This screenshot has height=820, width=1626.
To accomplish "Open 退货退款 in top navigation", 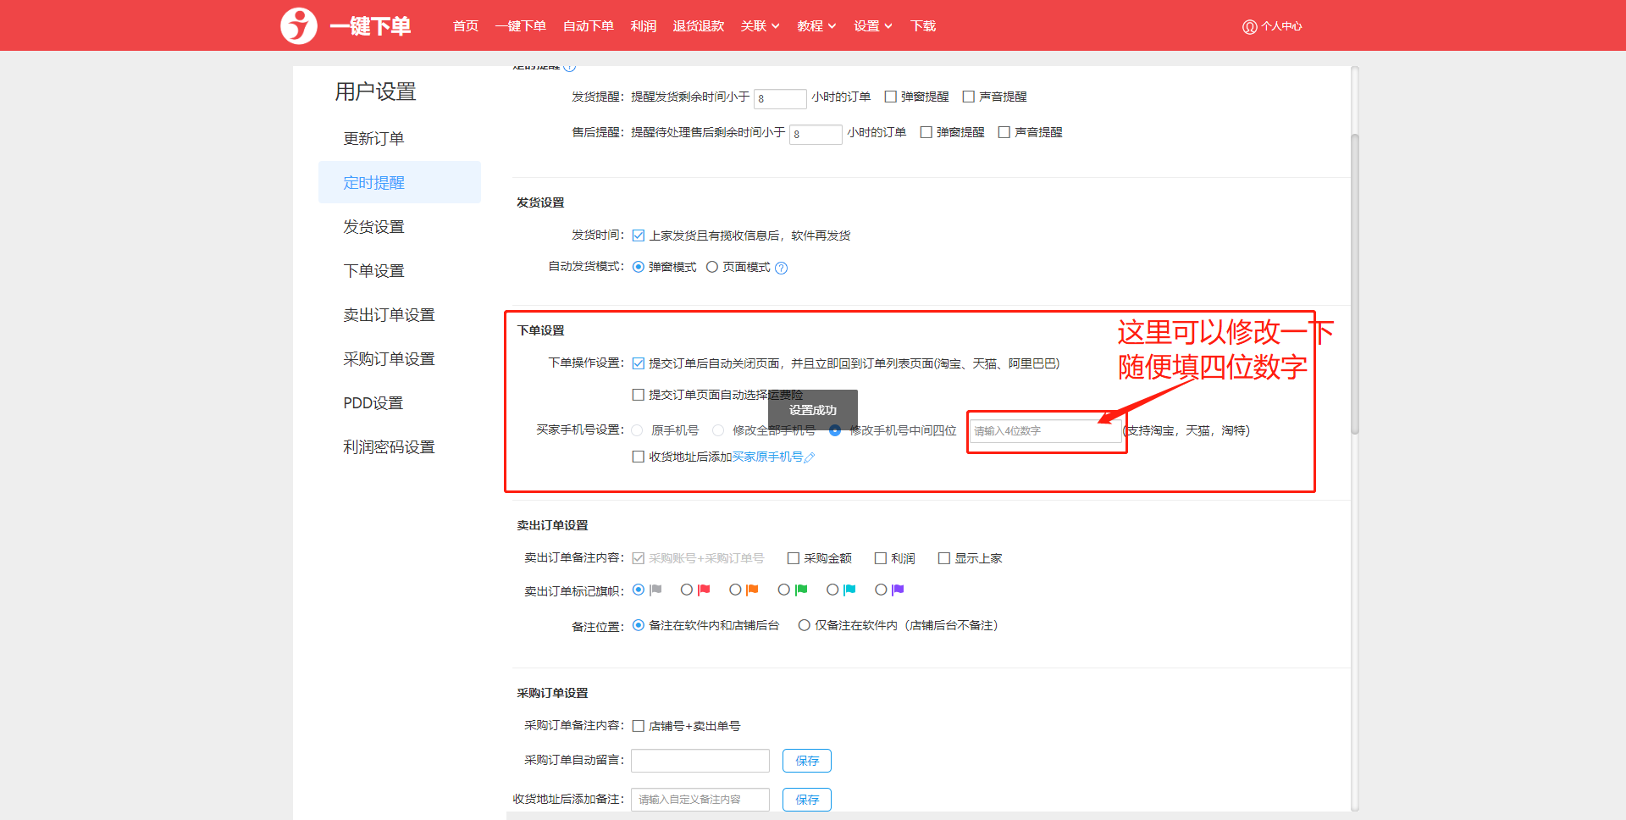I will [x=698, y=26].
